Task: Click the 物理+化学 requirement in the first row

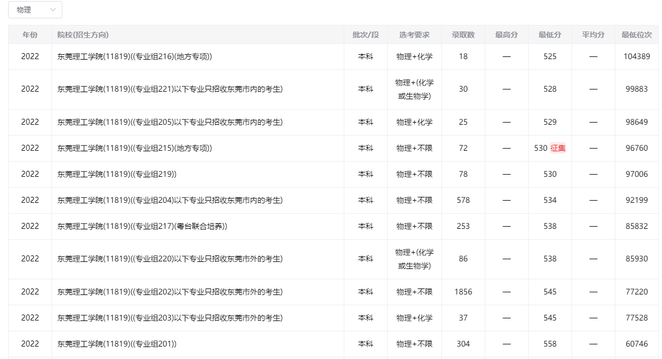Action: (x=413, y=56)
